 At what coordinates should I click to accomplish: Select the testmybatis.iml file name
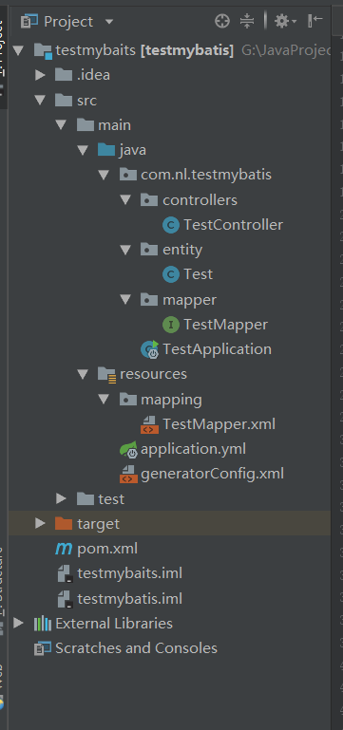click(x=129, y=598)
